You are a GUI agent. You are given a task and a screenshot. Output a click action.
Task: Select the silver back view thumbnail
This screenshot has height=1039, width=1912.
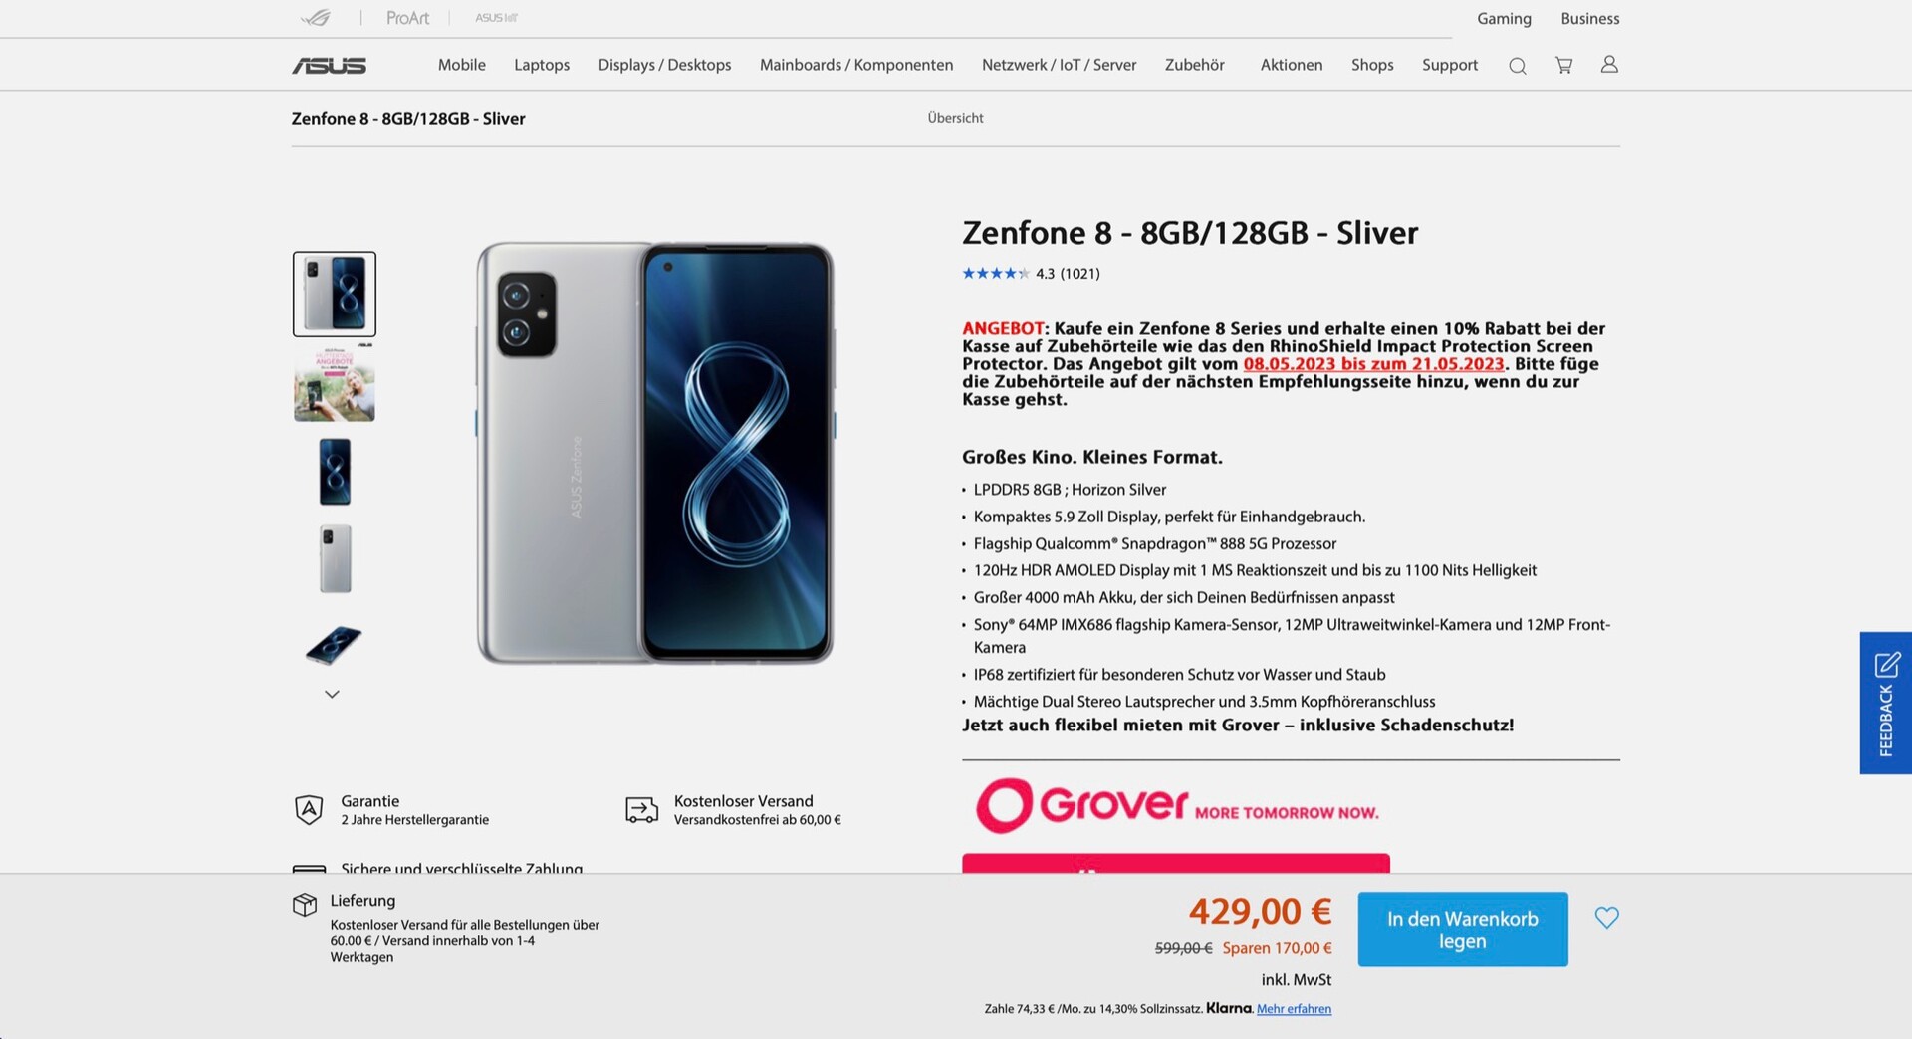[335, 558]
